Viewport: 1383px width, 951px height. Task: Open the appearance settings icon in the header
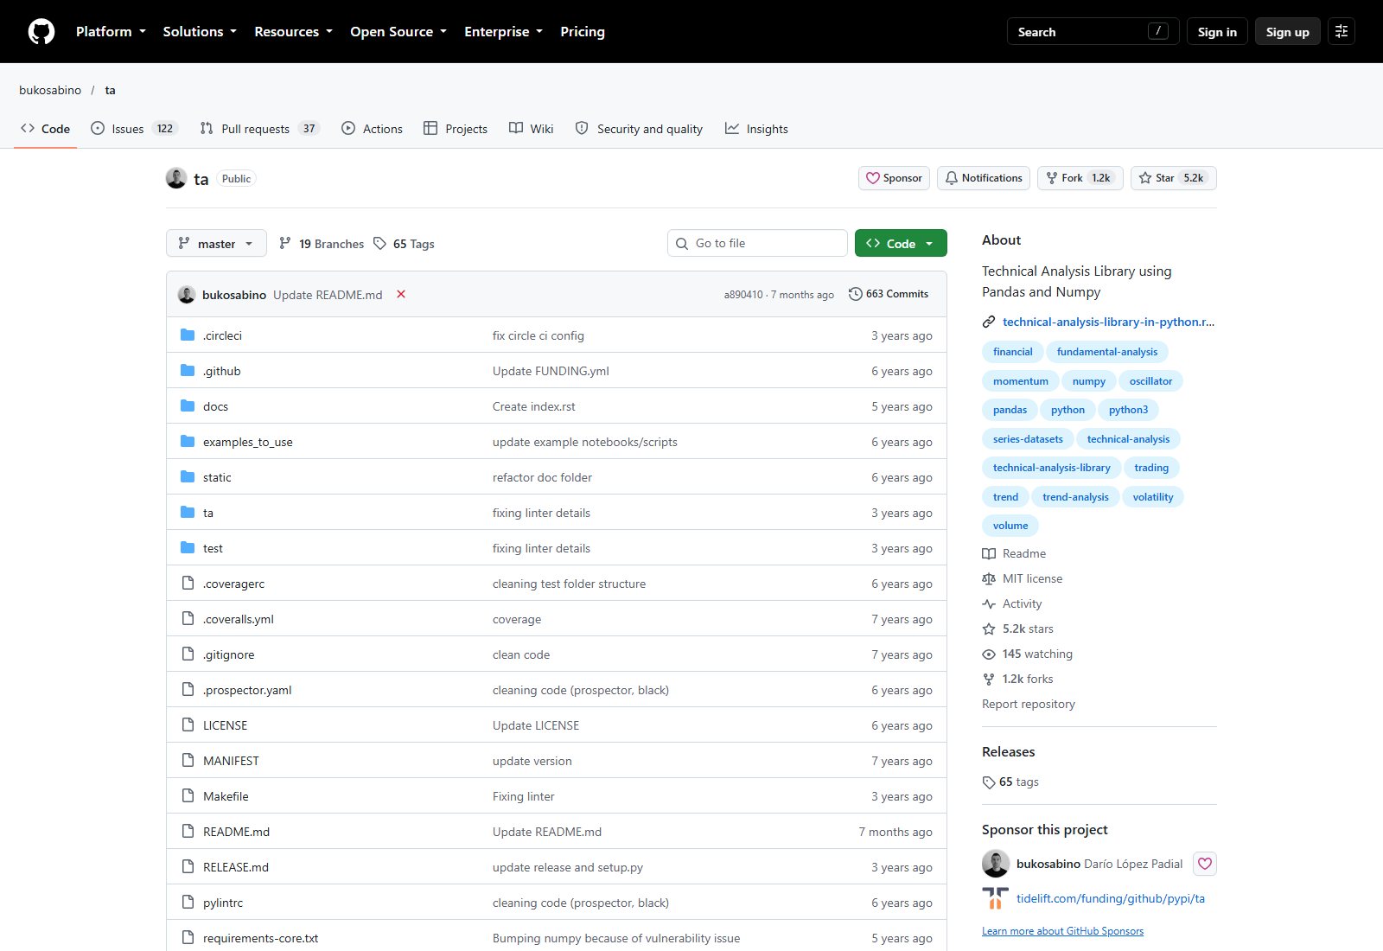pyautogui.click(x=1342, y=32)
